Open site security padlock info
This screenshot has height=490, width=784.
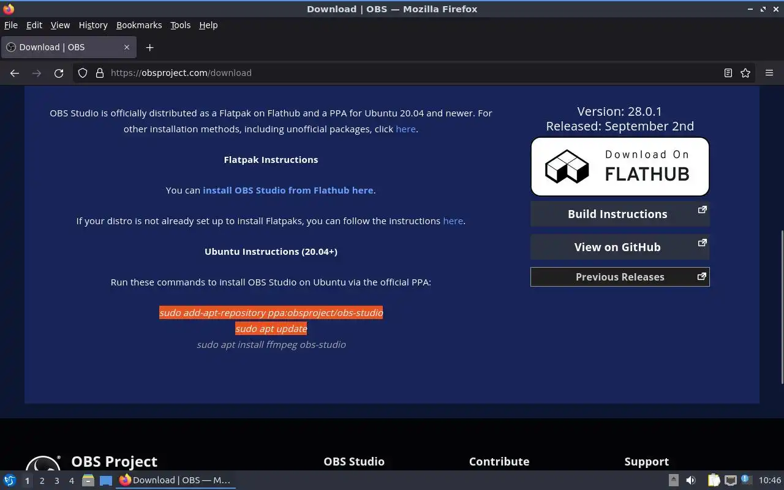point(100,73)
